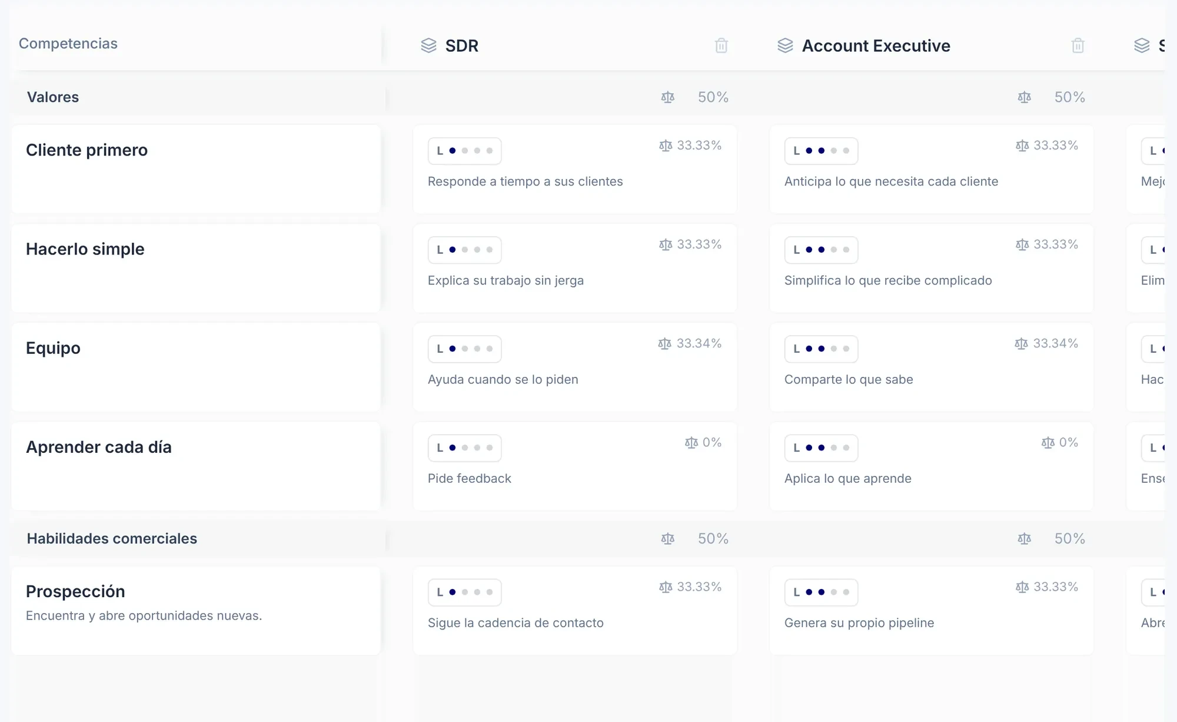Click 'Genera su propio pipeline' text
1177x722 pixels.
click(x=859, y=622)
